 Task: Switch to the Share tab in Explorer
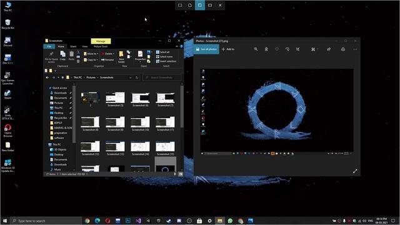point(73,46)
